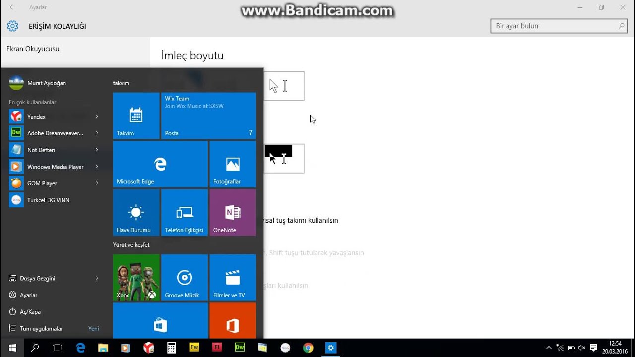This screenshot has height=357, width=635.
Task: Click the Bir ayar bulun search field
Action: [x=560, y=26]
